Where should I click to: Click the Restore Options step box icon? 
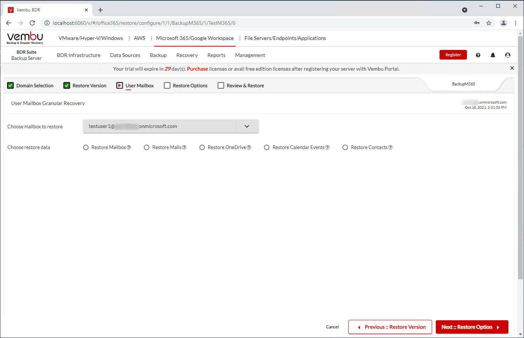click(x=167, y=85)
